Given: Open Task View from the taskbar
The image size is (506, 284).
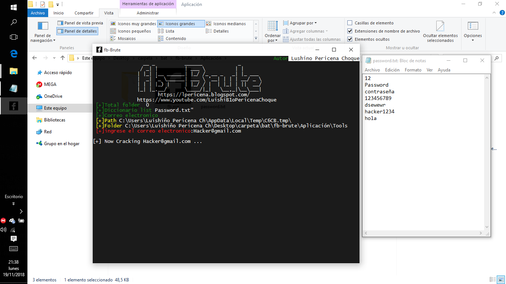Looking at the screenshot, I should 14,37.
